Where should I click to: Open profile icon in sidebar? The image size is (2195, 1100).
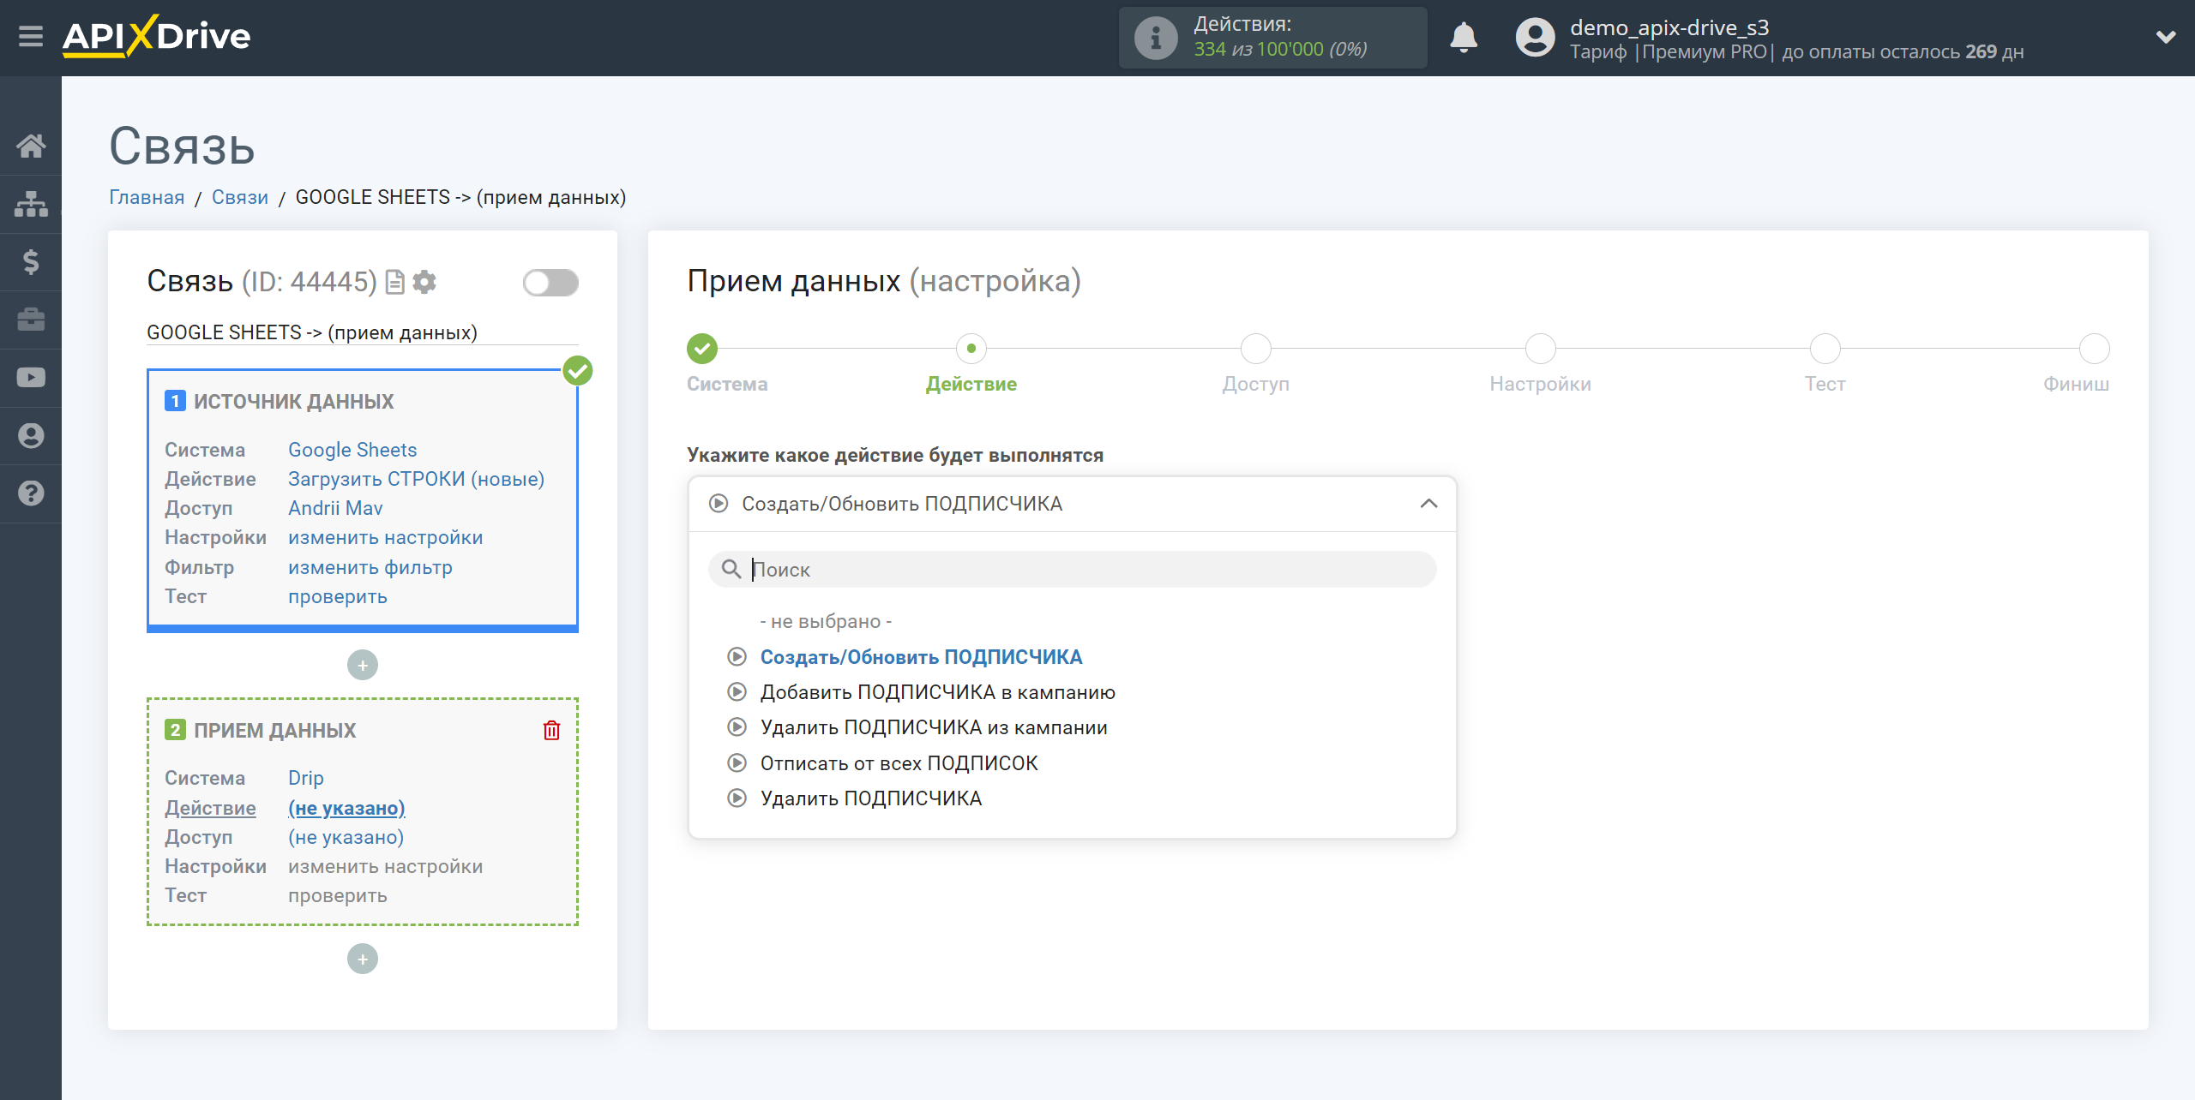click(31, 436)
